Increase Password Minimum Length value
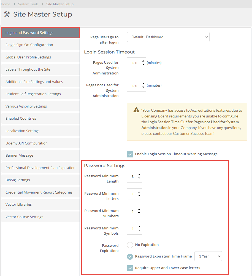This screenshot has width=252, height=276. coord(139,175)
